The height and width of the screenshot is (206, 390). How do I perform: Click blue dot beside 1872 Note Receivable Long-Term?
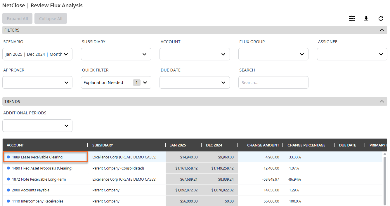point(8,179)
